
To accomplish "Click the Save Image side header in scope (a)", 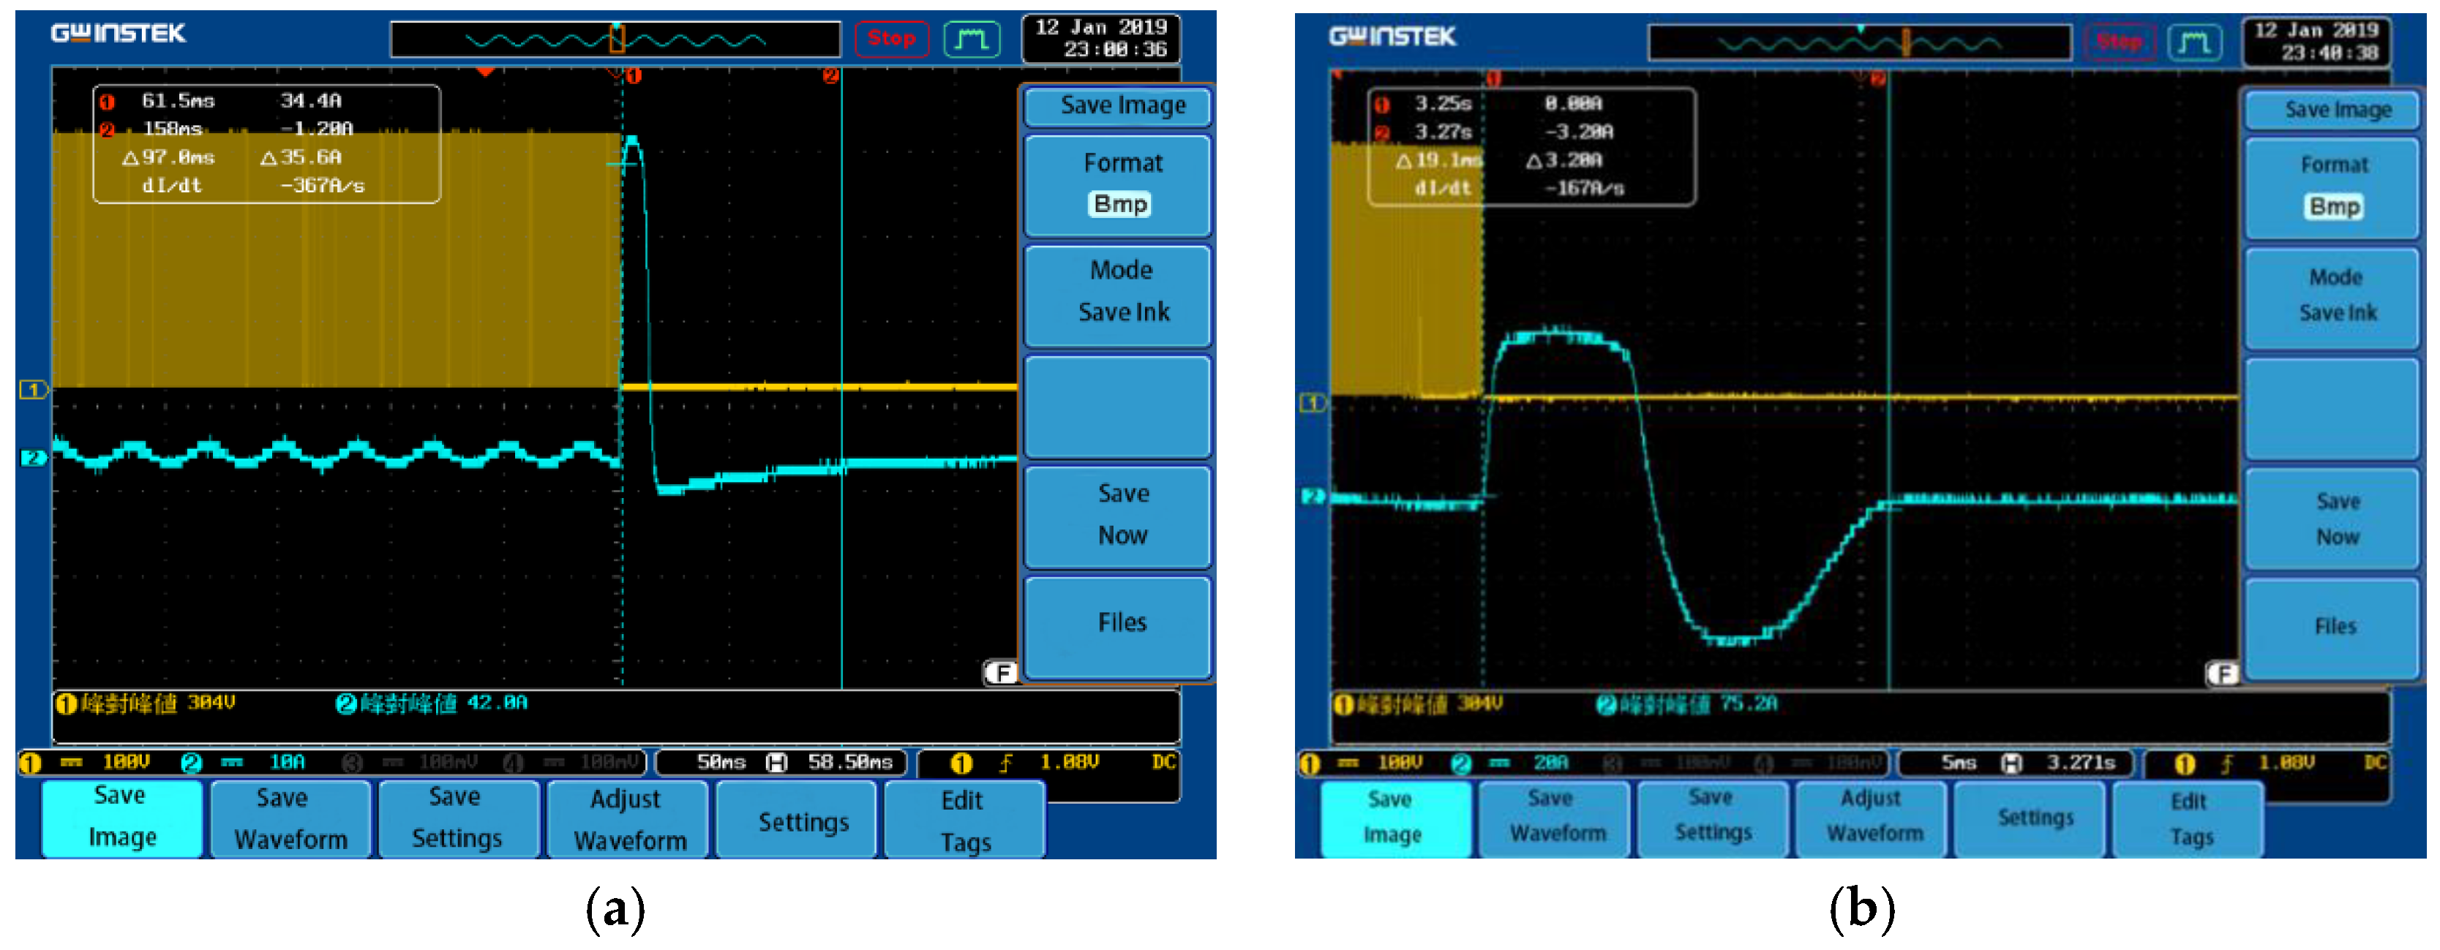I will click(x=1119, y=106).
